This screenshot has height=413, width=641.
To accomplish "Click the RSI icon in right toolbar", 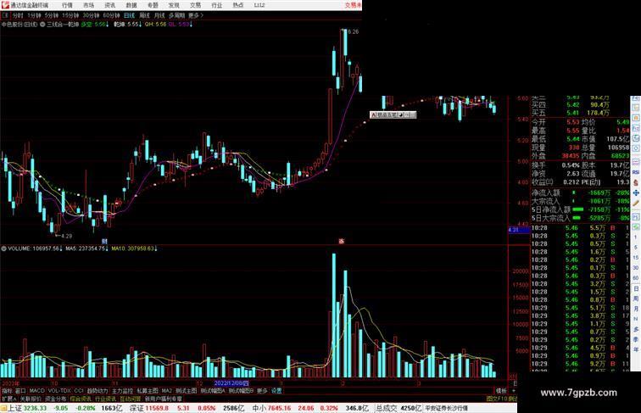I will coord(636,172).
